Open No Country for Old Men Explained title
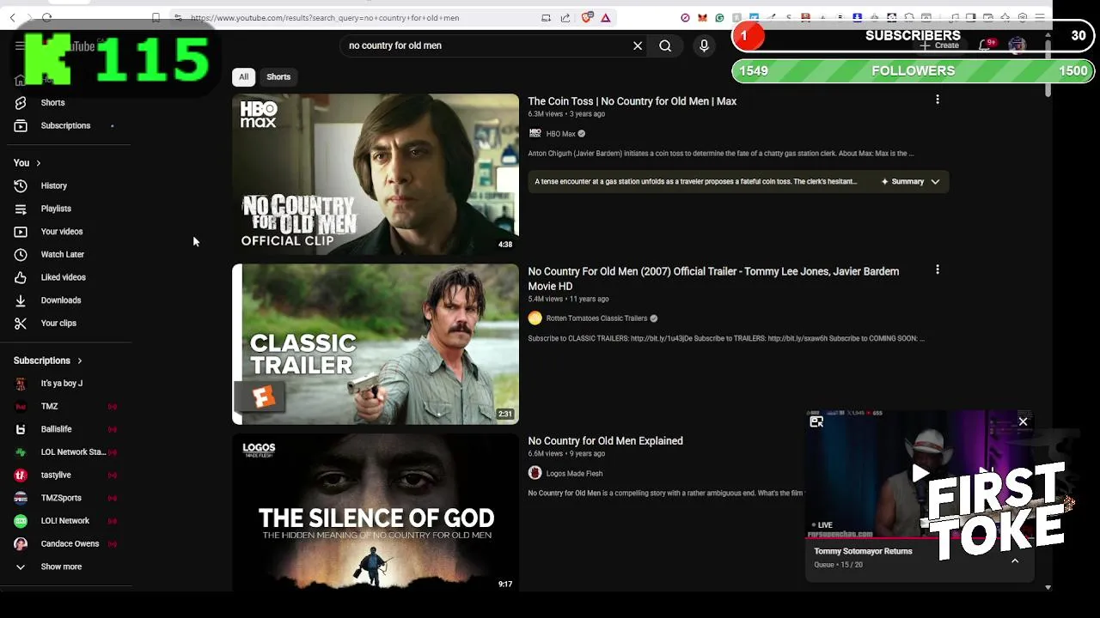The width and height of the screenshot is (1100, 618). 605,441
